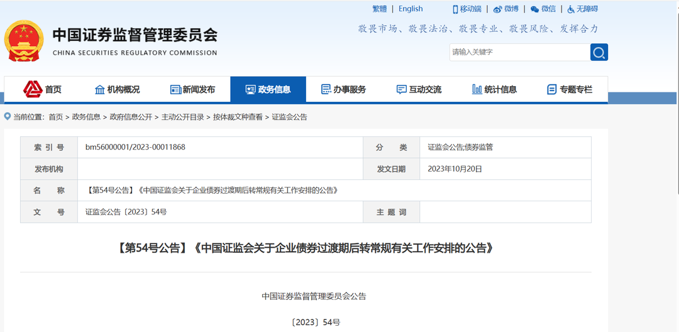Click the document number 证监会公告〔2023〕54号
The height and width of the screenshot is (332, 679).
click(x=126, y=212)
